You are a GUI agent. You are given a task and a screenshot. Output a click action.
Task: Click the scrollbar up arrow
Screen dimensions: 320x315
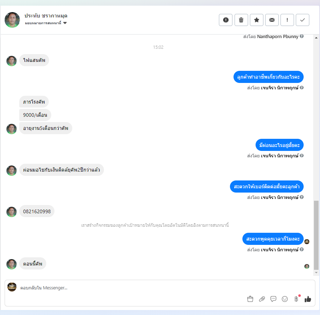coord(316,38)
